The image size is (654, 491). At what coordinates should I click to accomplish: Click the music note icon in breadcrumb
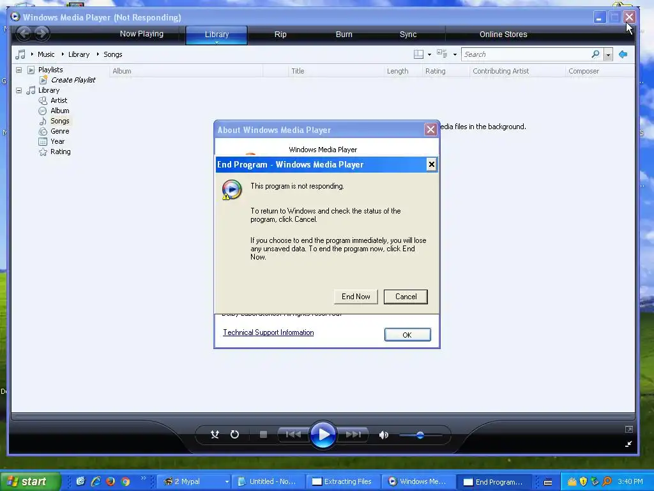(20, 54)
